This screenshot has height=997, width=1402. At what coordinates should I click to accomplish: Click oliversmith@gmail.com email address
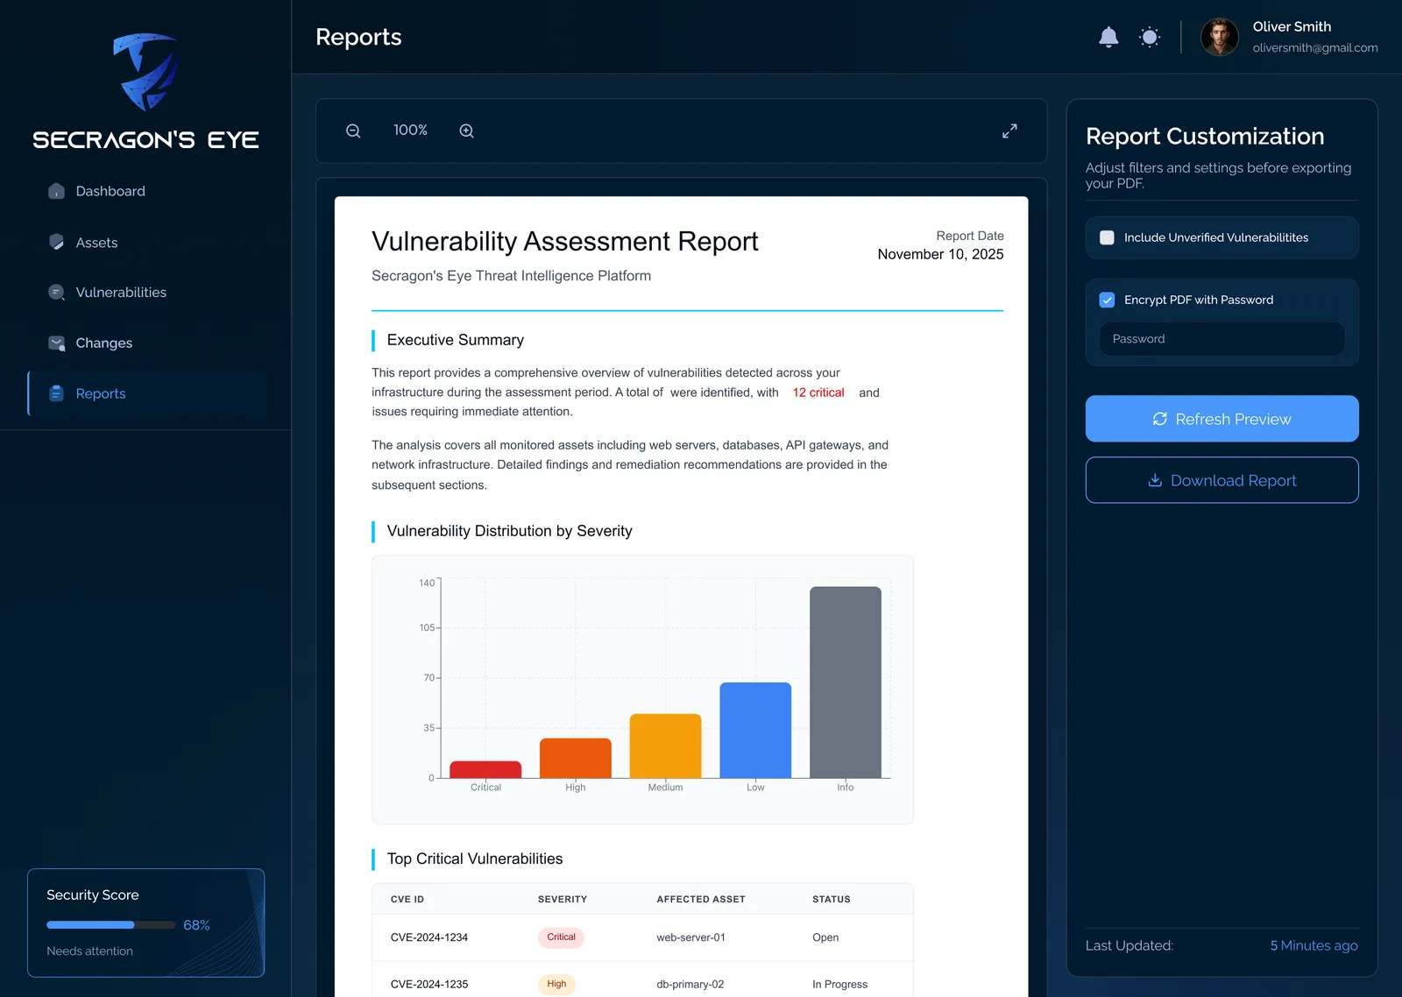(x=1314, y=48)
